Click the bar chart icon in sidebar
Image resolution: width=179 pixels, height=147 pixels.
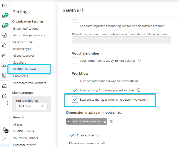4,45
